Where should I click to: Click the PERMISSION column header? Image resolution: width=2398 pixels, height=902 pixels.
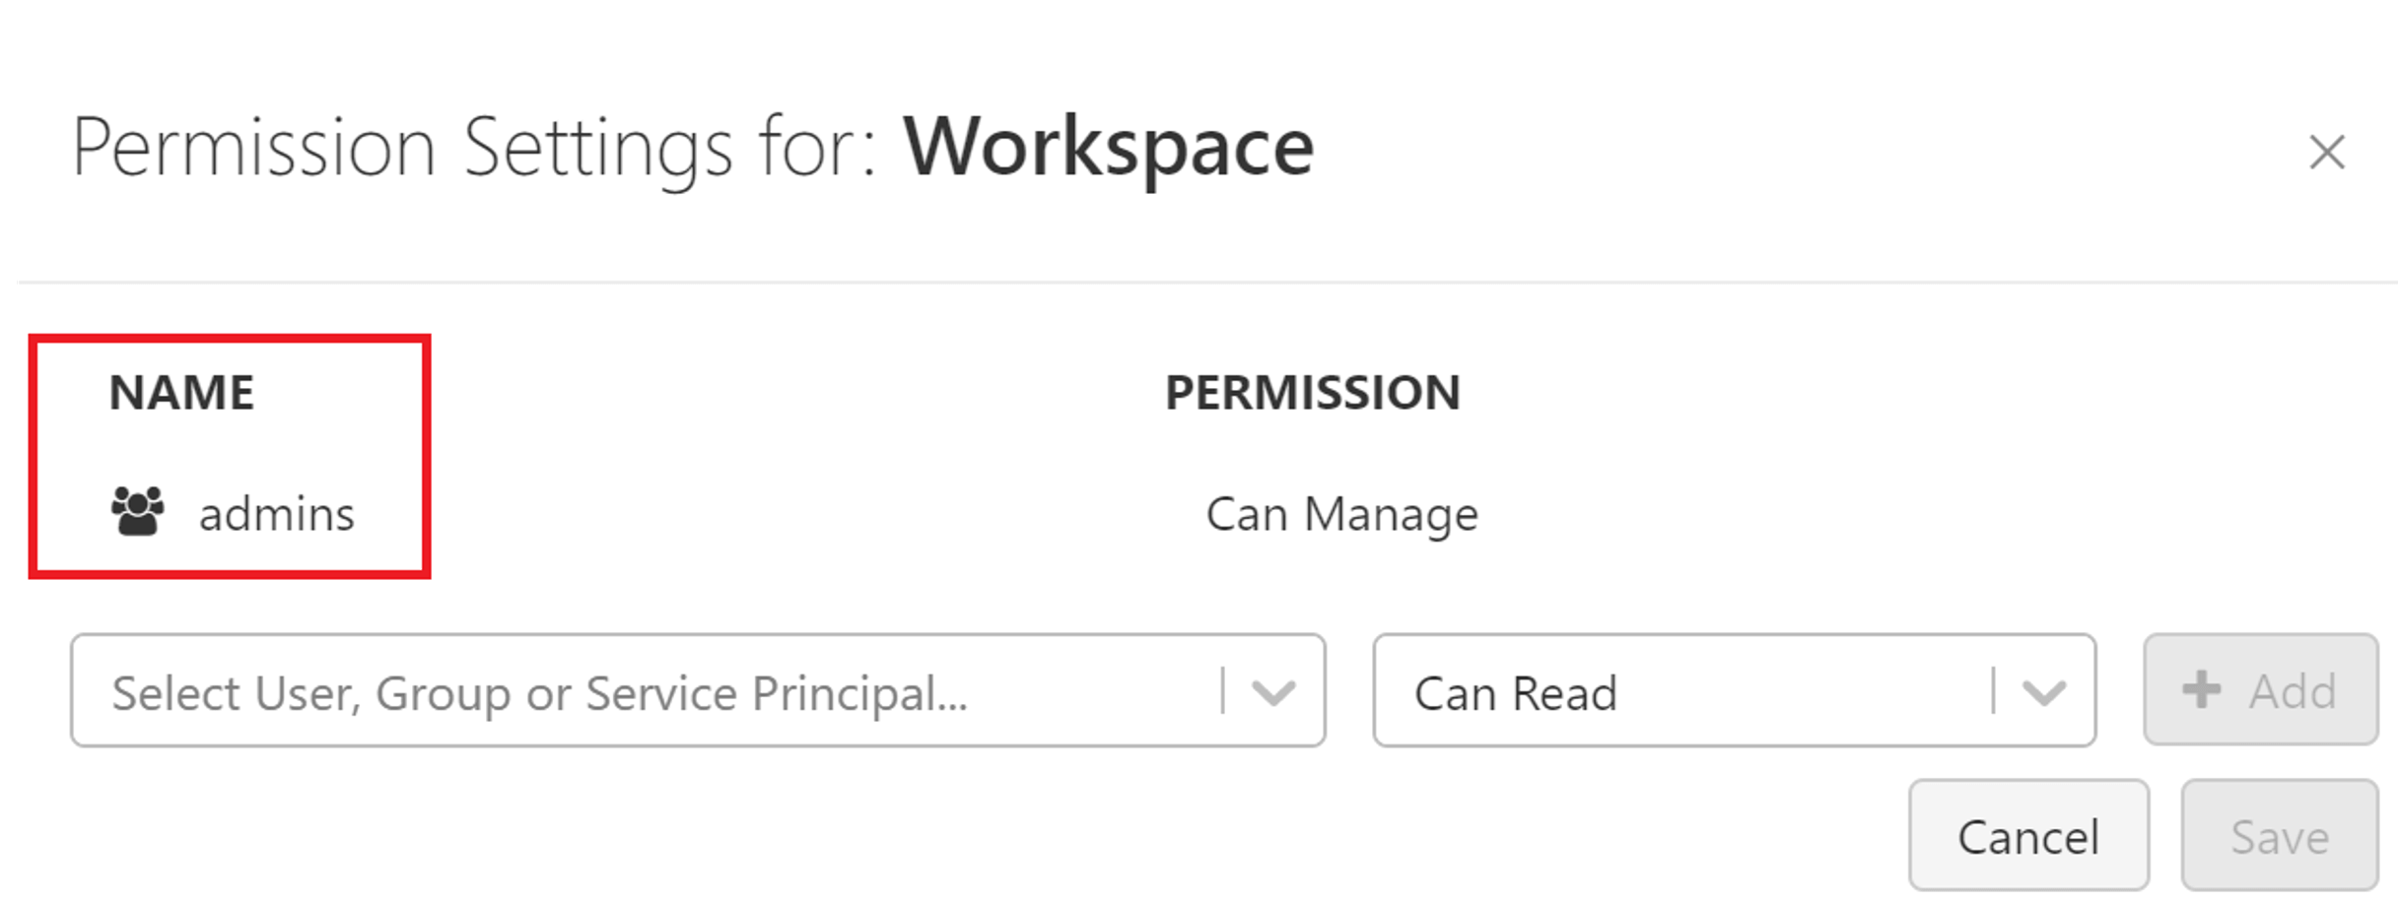1314,391
